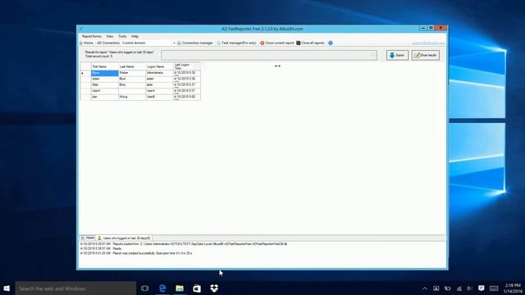Click the Search the web and Windows box
Viewport: 525px width, 295px height.
click(75, 288)
